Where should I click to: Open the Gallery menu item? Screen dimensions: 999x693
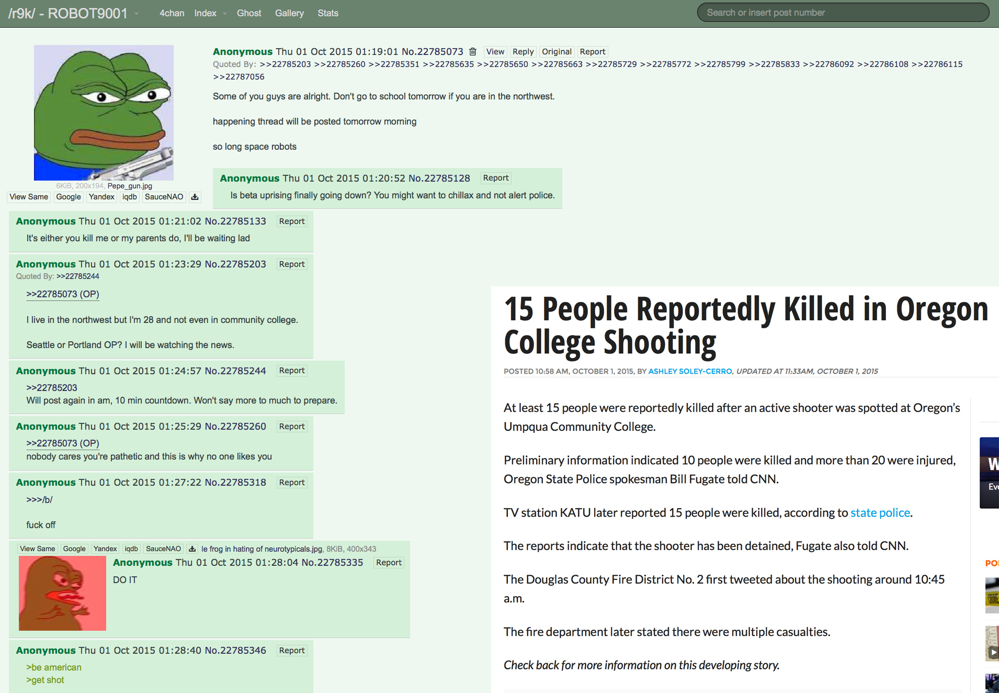289,13
